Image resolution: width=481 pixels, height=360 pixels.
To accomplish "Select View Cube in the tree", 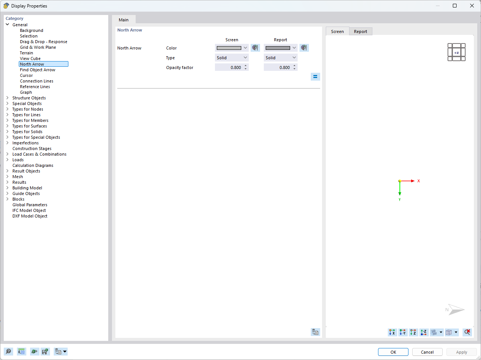I will (30, 58).
